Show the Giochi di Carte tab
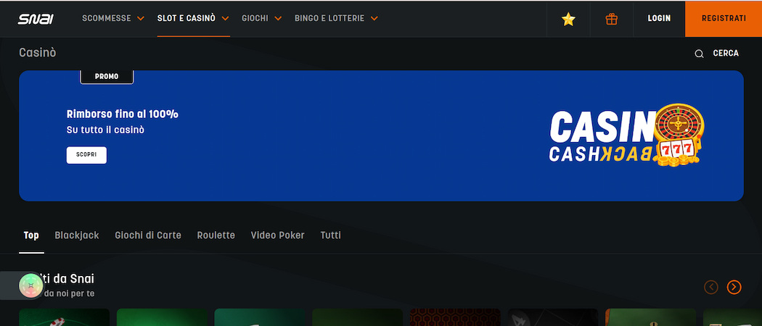This screenshot has height=326, width=762. coord(148,235)
